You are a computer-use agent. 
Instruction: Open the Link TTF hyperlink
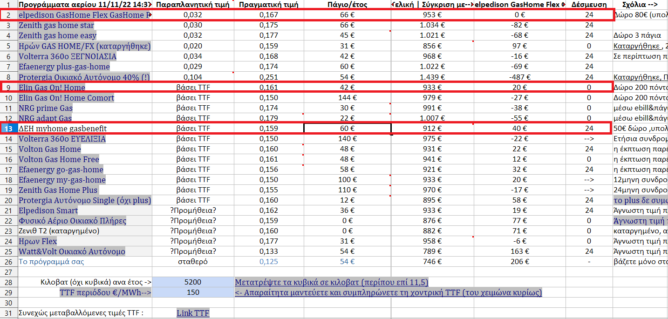pos(193,313)
